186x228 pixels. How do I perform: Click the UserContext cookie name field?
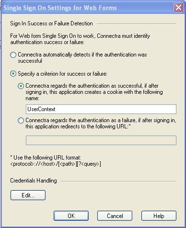coord(101,109)
